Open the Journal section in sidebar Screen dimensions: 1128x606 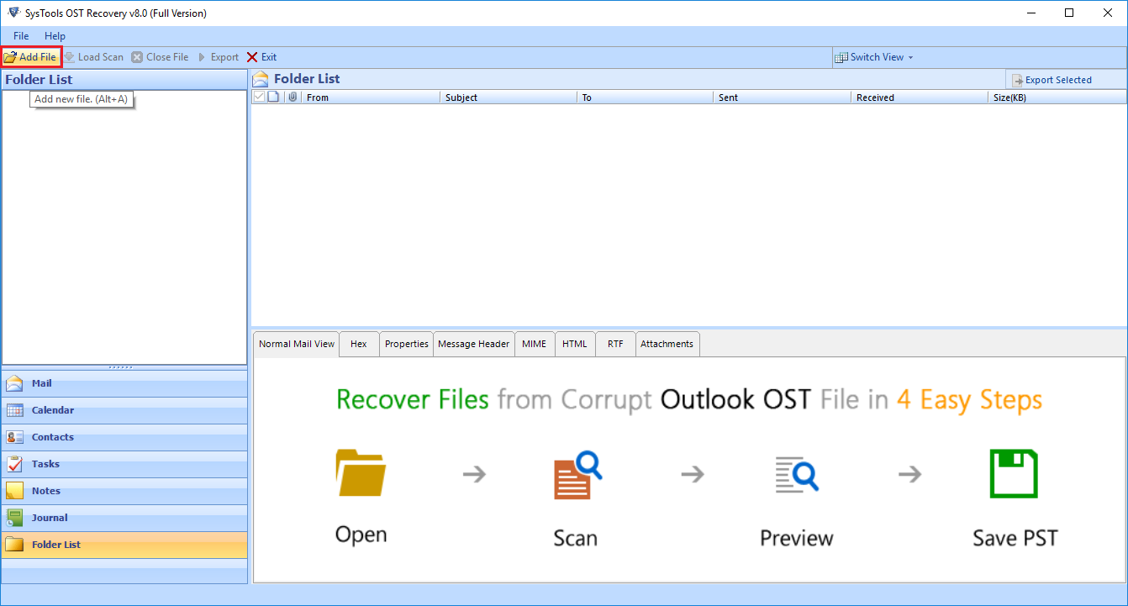tap(50, 518)
